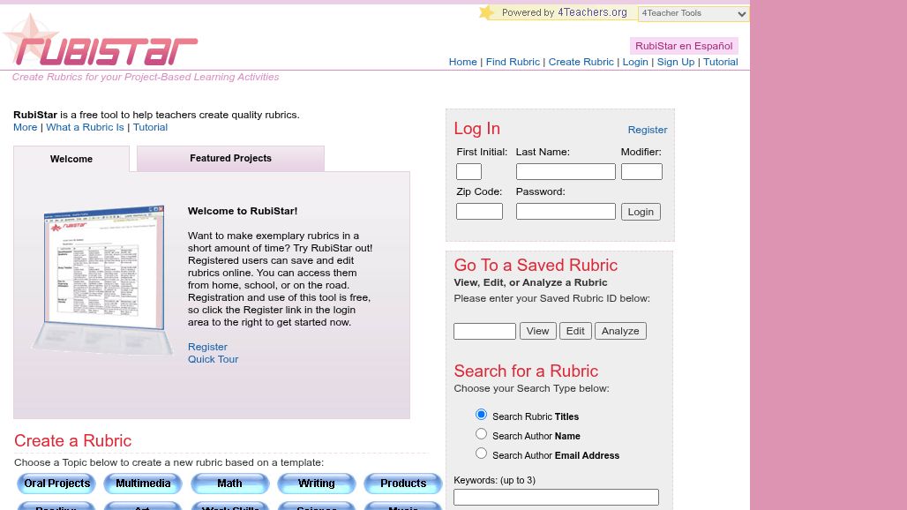
Task: Focus the Last Name input field
Action: [566, 172]
